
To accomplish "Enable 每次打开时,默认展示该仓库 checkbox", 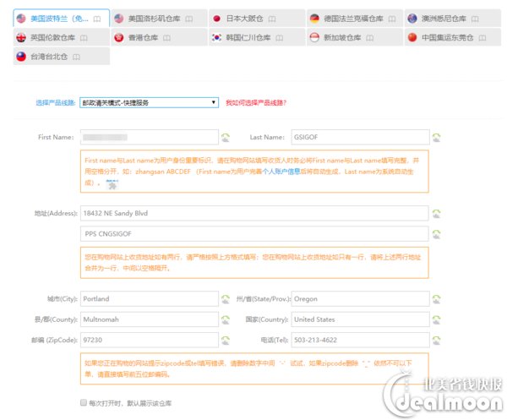I will tap(84, 402).
